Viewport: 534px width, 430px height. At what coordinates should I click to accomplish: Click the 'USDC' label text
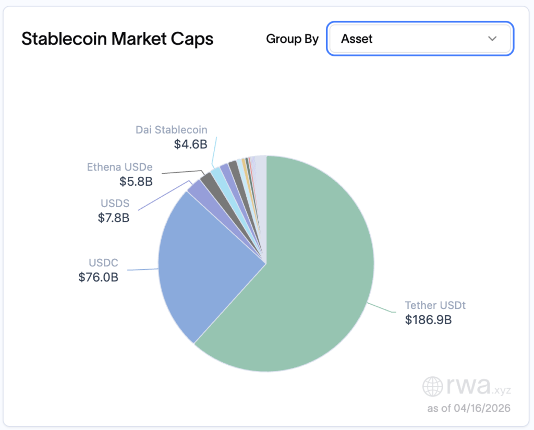tap(103, 263)
